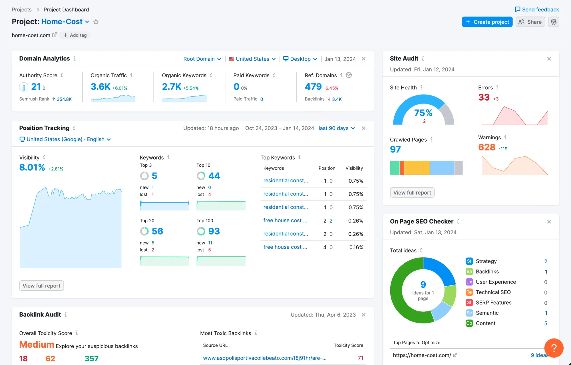Show the Errors info icon
Screen dimensions: 571x365
(497, 87)
